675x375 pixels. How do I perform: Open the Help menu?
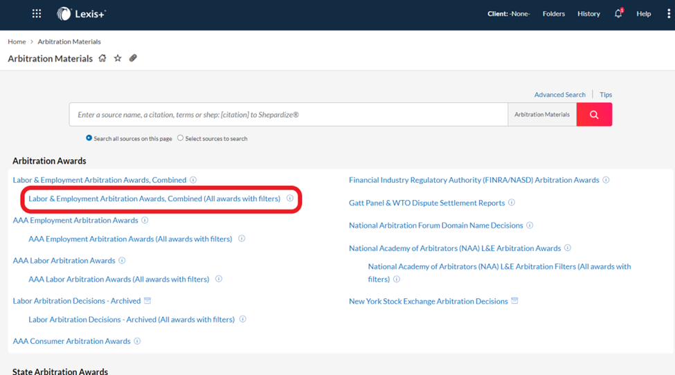(644, 14)
